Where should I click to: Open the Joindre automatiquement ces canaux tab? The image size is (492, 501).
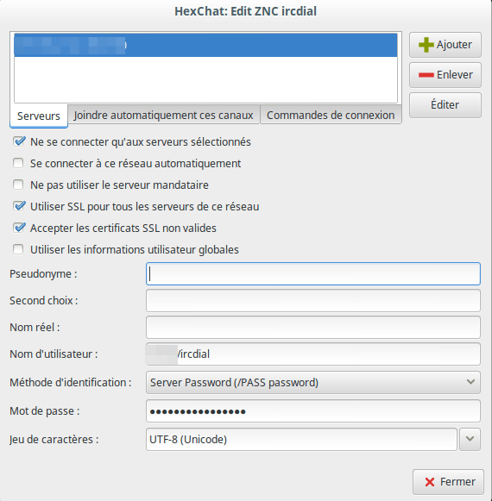point(163,115)
